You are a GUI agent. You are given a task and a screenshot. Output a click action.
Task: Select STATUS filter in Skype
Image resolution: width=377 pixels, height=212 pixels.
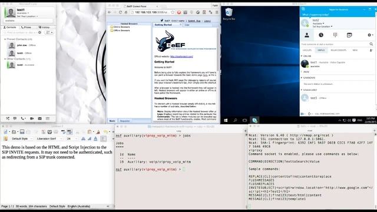321,50
